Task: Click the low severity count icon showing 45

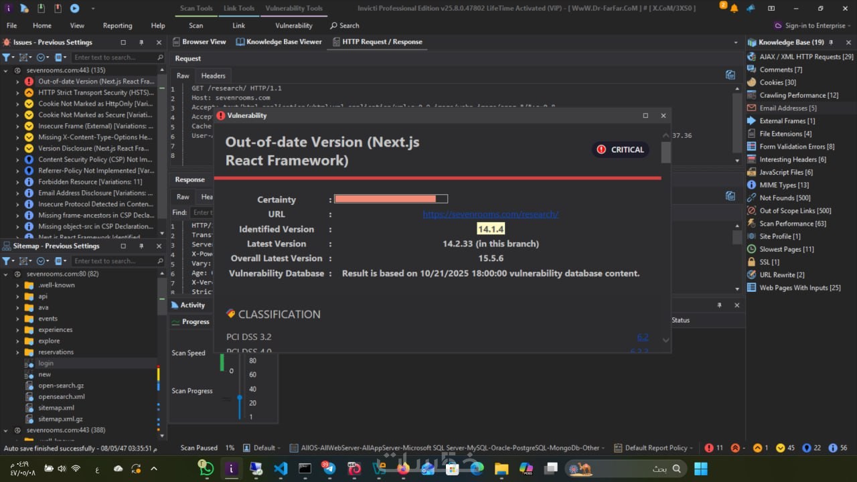Action: click(779, 448)
